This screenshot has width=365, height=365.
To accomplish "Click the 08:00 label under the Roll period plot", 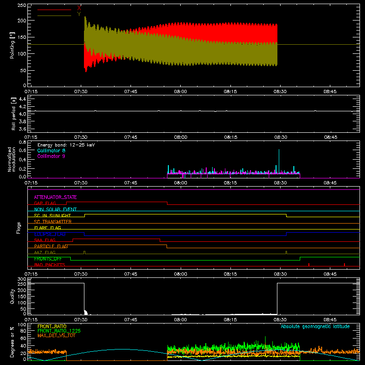I will pos(180,137).
